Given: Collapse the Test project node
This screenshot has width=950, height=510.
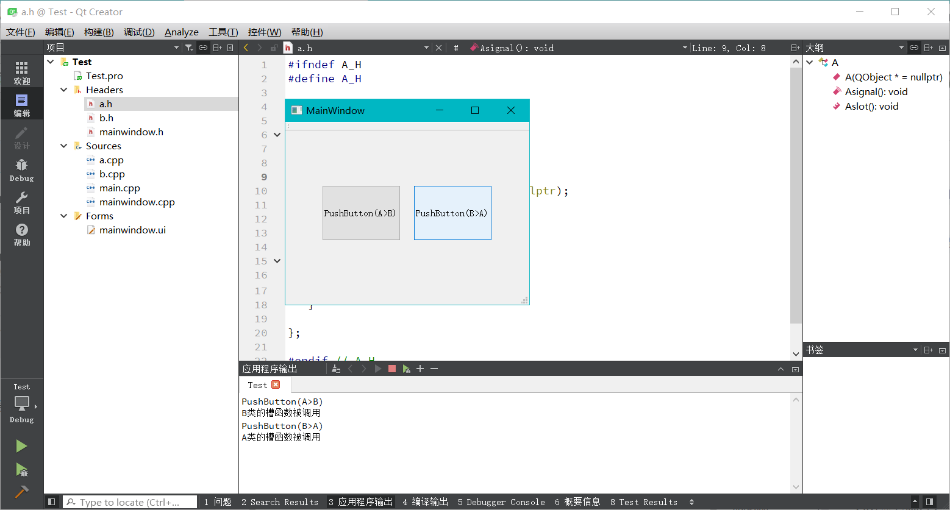Looking at the screenshot, I should point(51,62).
